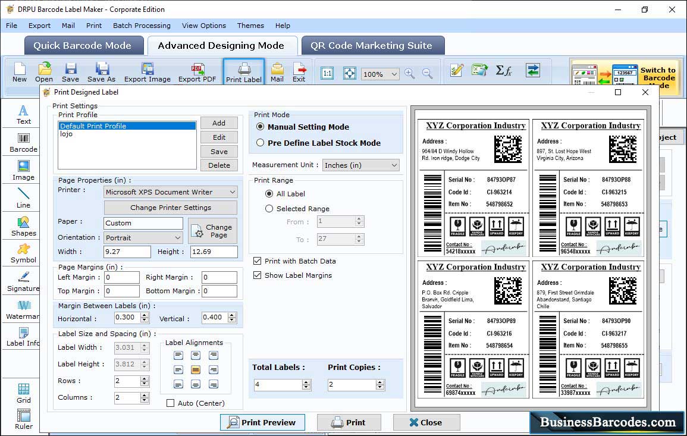The image size is (687, 436).
Task: Open the Export menu
Action: tap(39, 26)
